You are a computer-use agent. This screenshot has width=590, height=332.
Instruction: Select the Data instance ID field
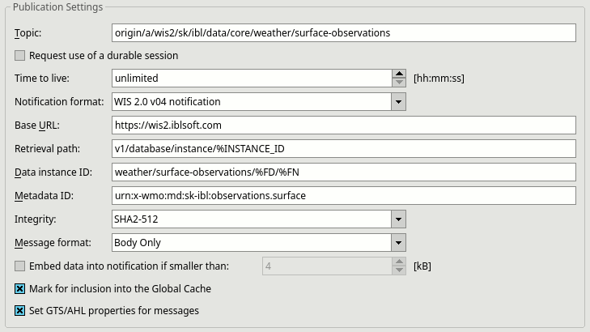(343, 172)
